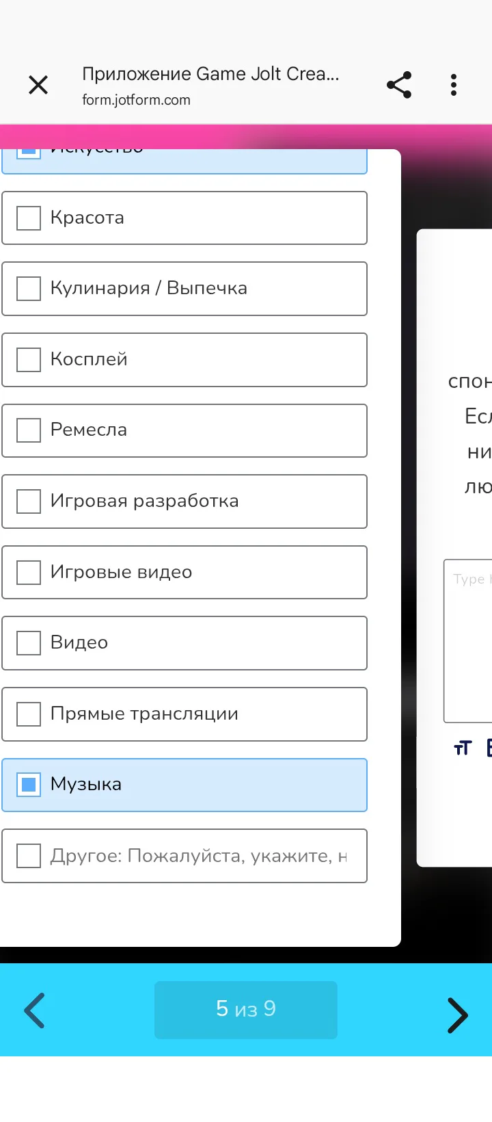Check Прямые трансляции option
492x1122 pixels.
pyautogui.click(x=29, y=714)
